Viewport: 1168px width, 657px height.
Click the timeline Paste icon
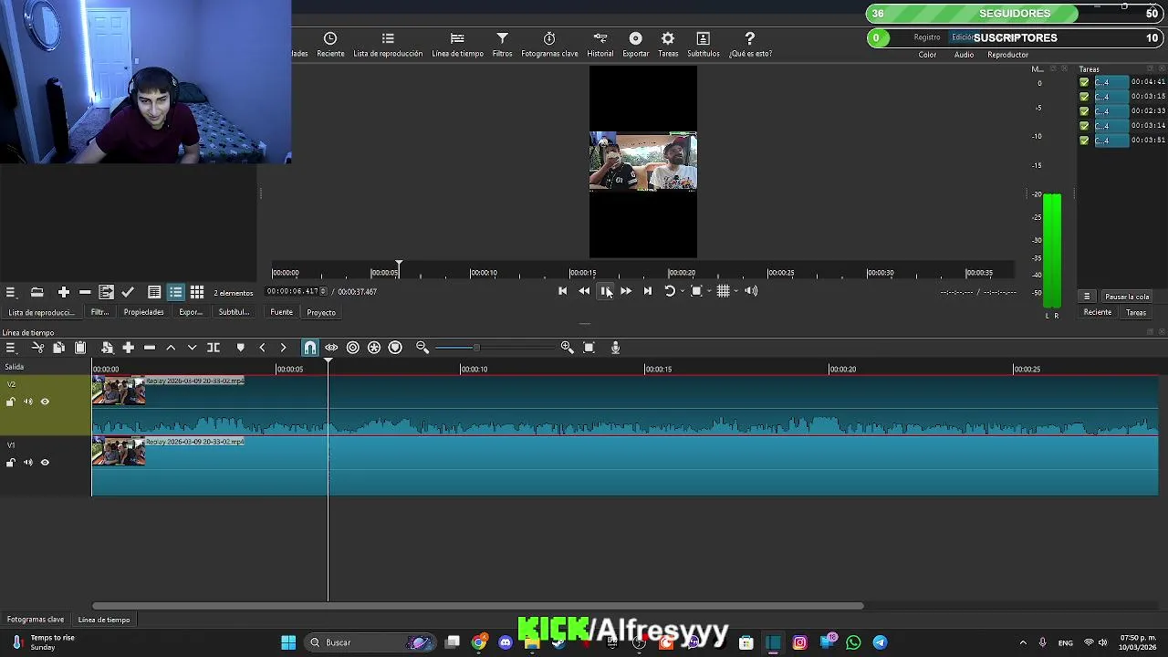[x=80, y=348]
